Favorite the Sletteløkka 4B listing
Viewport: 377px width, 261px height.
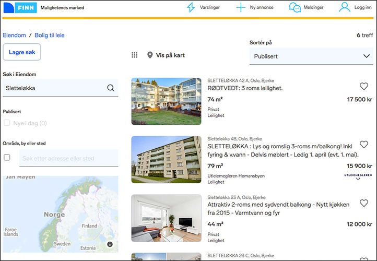point(364,145)
